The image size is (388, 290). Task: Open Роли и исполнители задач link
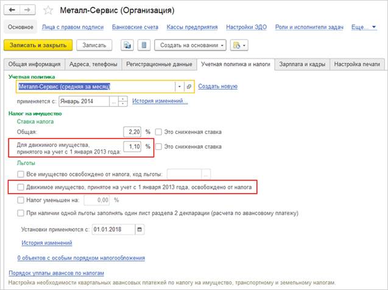coord(309,27)
